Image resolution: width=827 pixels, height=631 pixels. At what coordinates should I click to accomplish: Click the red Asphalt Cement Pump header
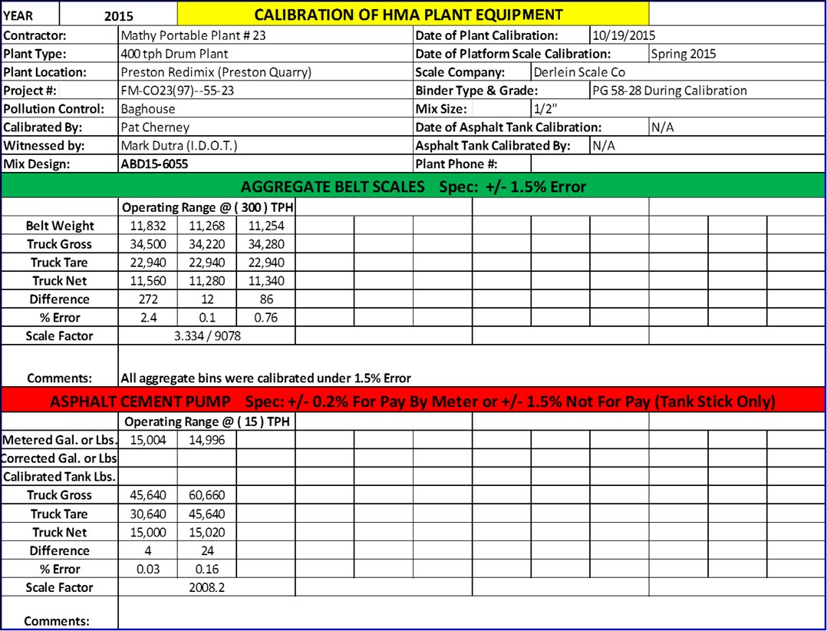[x=413, y=401]
